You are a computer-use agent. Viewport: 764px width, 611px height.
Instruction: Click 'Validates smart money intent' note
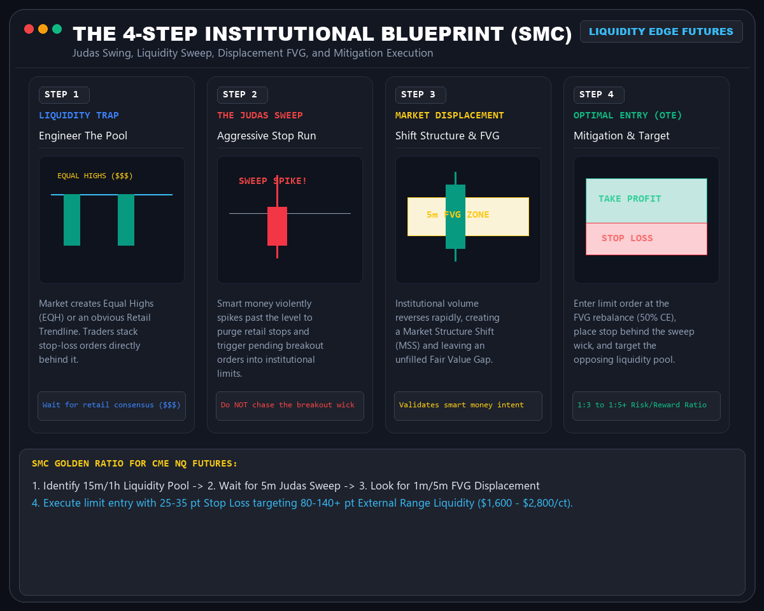tap(468, 405)
